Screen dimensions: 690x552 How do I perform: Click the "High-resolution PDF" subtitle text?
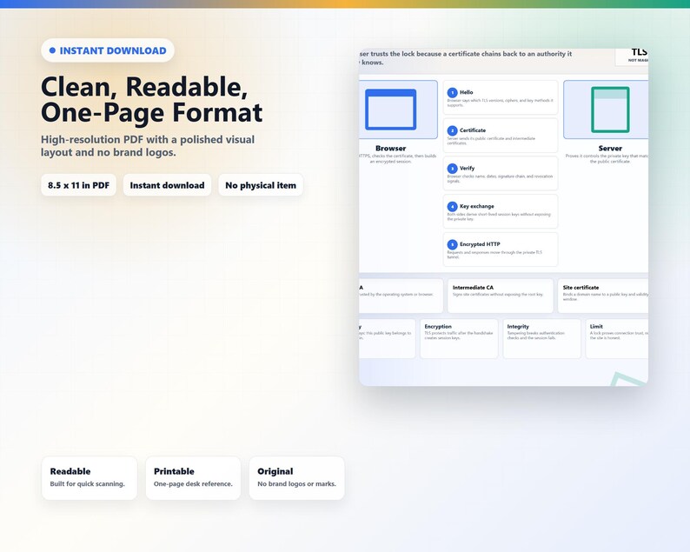pyautogui.click(x=148, y=146)
